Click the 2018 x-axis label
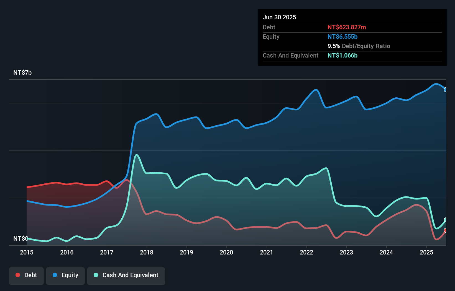Viewport: 455px width, 291px height. (147, 252)
